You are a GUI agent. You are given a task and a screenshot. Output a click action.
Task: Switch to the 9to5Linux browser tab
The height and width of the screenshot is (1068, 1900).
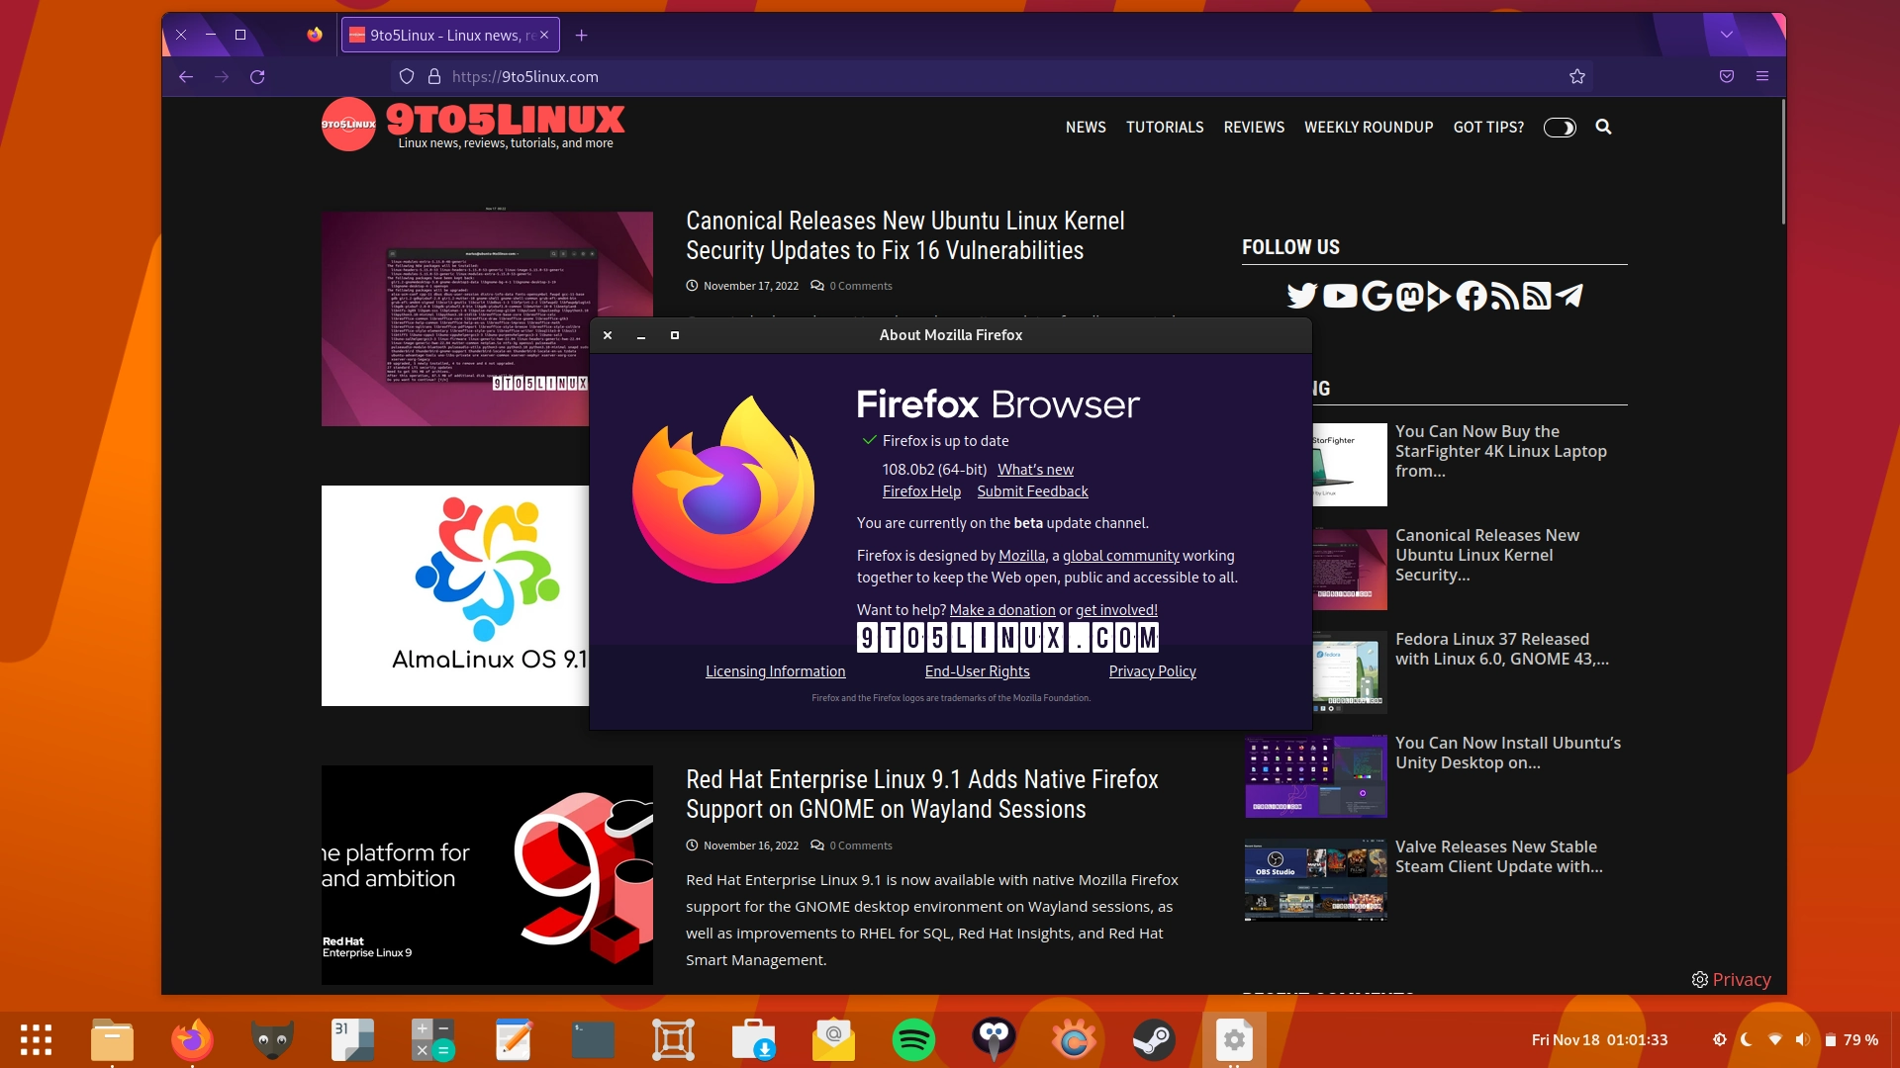pyautogui.click(x=447, y=35)
